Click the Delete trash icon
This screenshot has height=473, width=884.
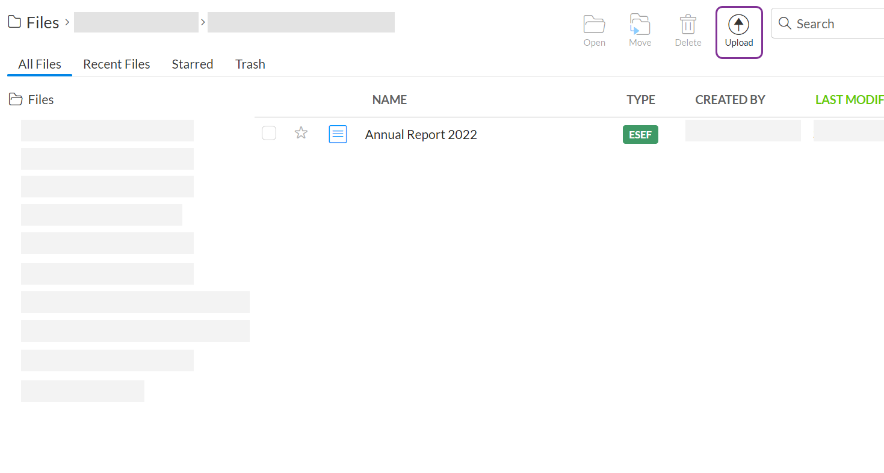[x=688, y=24]
